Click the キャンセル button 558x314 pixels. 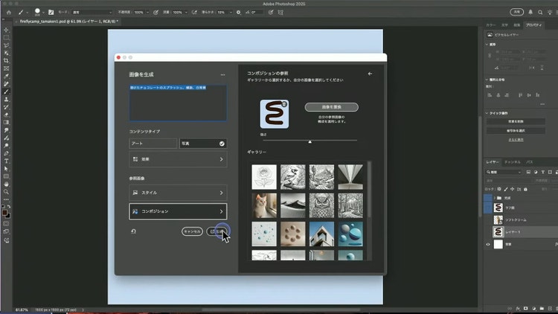pyautogui.click(x=192, y=231)
